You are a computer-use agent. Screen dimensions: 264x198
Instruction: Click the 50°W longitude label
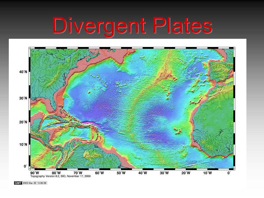(121, 173)
